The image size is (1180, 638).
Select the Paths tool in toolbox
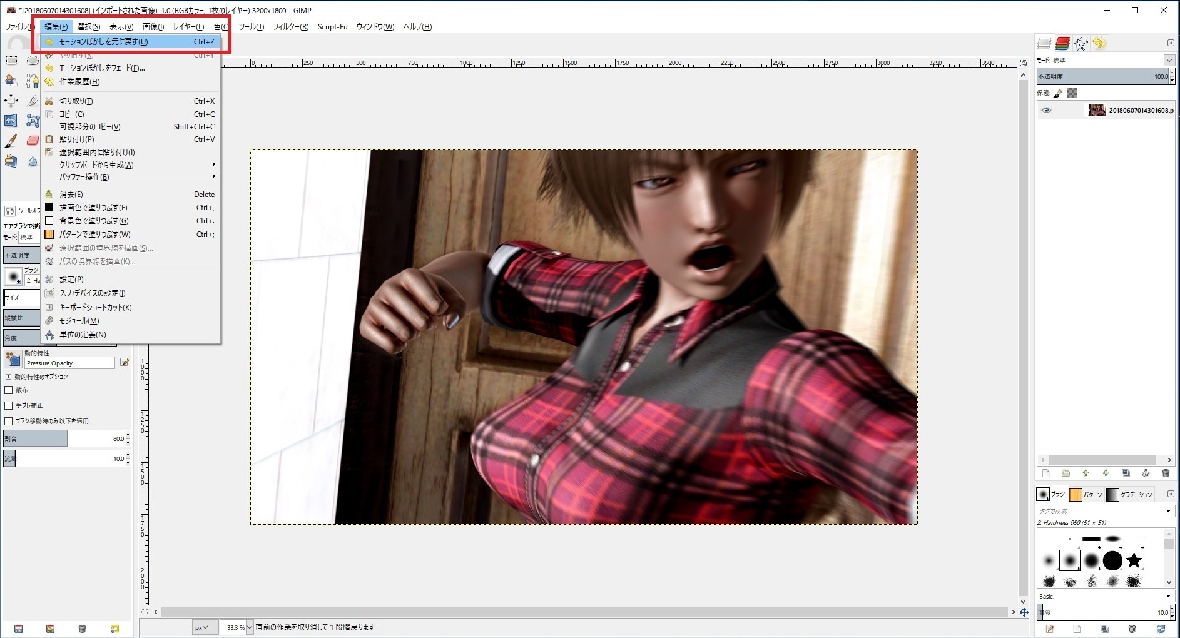tap(33, 80)
